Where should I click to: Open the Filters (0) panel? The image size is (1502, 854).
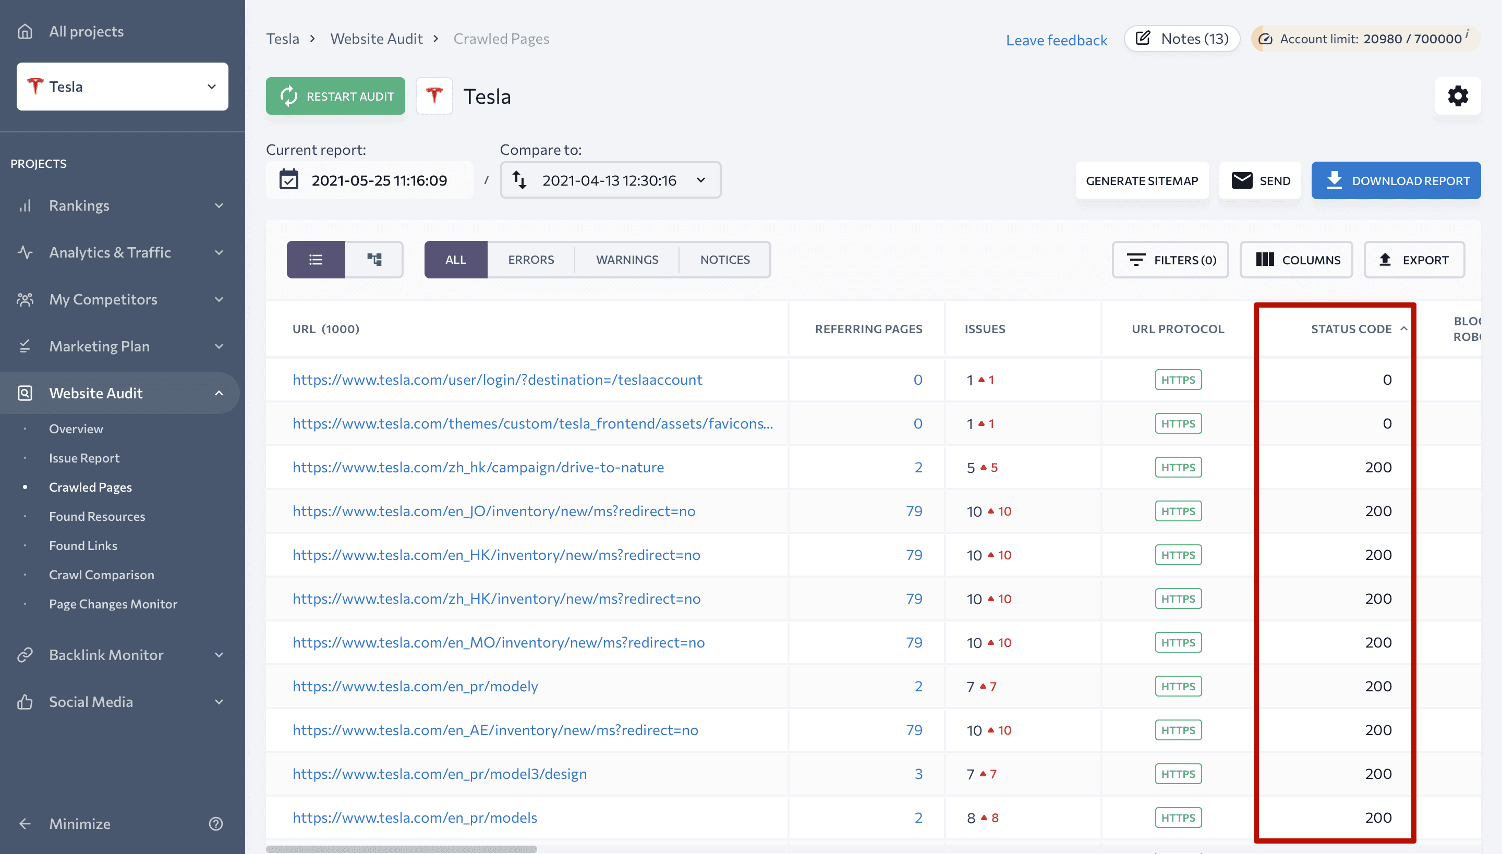[1170, 260]
